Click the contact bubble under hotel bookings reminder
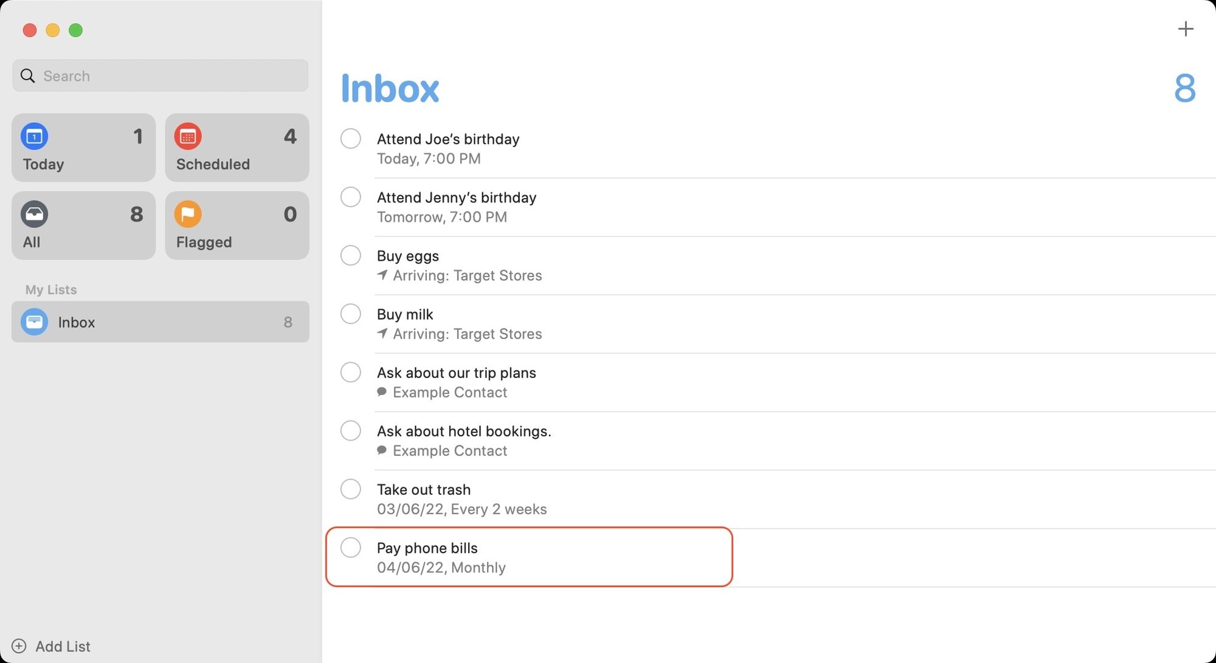The width and height of the screenshot is (1216, 663). (x=382, y=450)
